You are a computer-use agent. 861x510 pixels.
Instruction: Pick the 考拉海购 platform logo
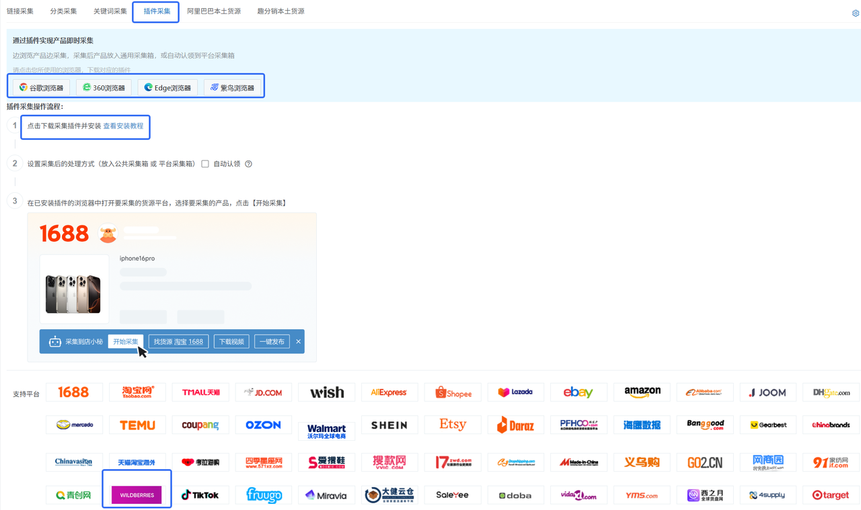(200, 462)
